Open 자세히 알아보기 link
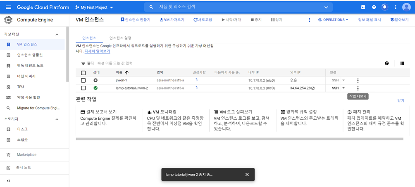This screenshot has width=415, height=187. [98, 51]
